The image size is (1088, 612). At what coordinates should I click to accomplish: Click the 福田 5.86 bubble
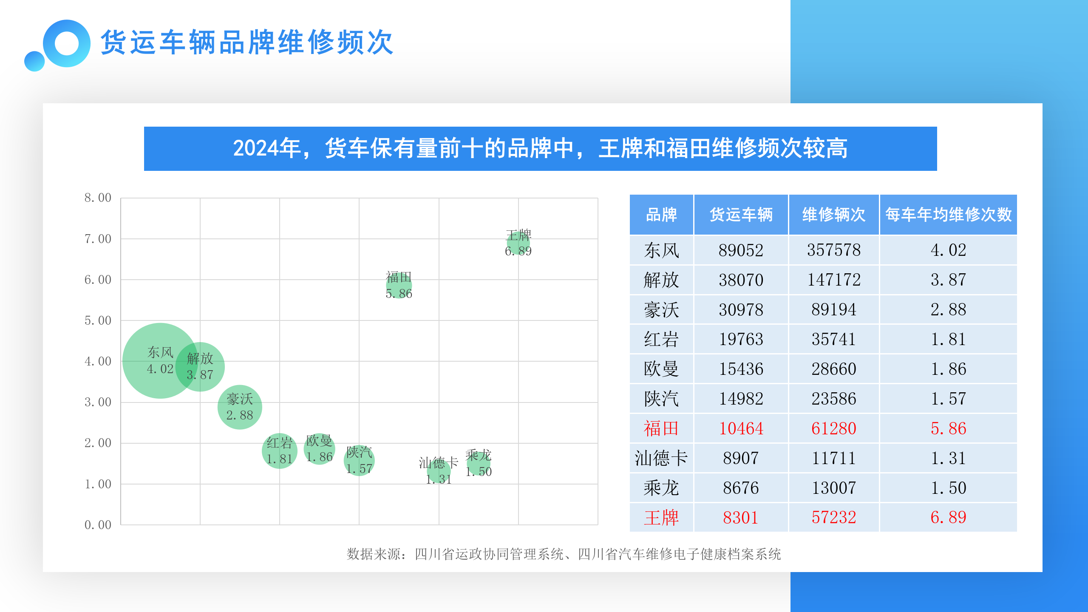[x=399, y=285]
